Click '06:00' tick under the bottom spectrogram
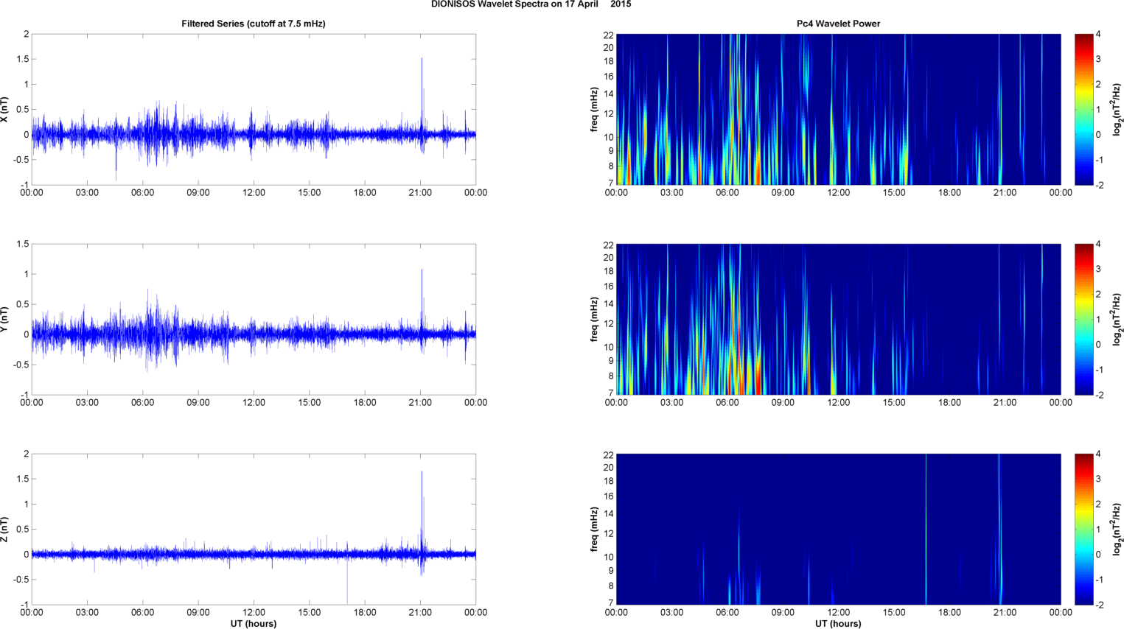Image resolution: width=1124 pixels, height=629 pixels. 727,613
